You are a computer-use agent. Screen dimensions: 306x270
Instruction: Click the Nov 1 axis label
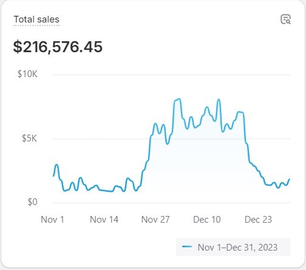[x=53, y=220]
